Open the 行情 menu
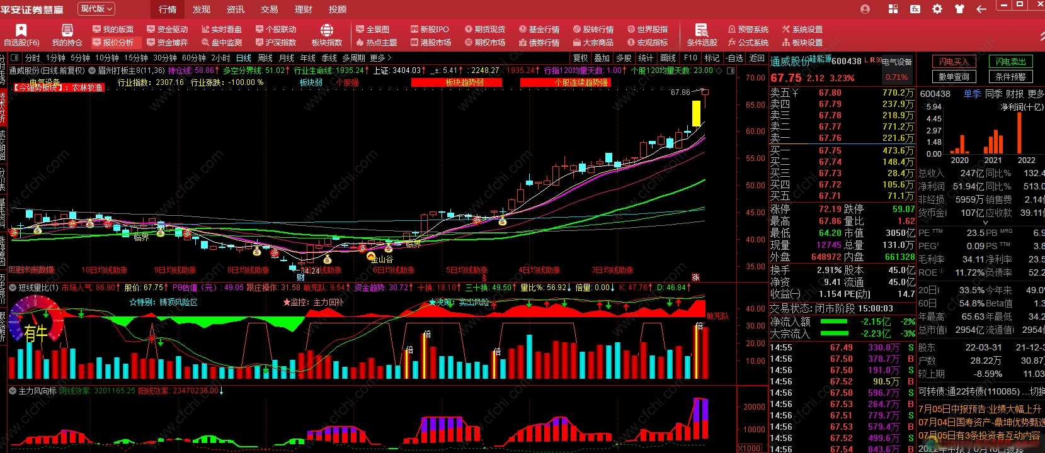1045x453 pixels. click(x=168, y=9)
